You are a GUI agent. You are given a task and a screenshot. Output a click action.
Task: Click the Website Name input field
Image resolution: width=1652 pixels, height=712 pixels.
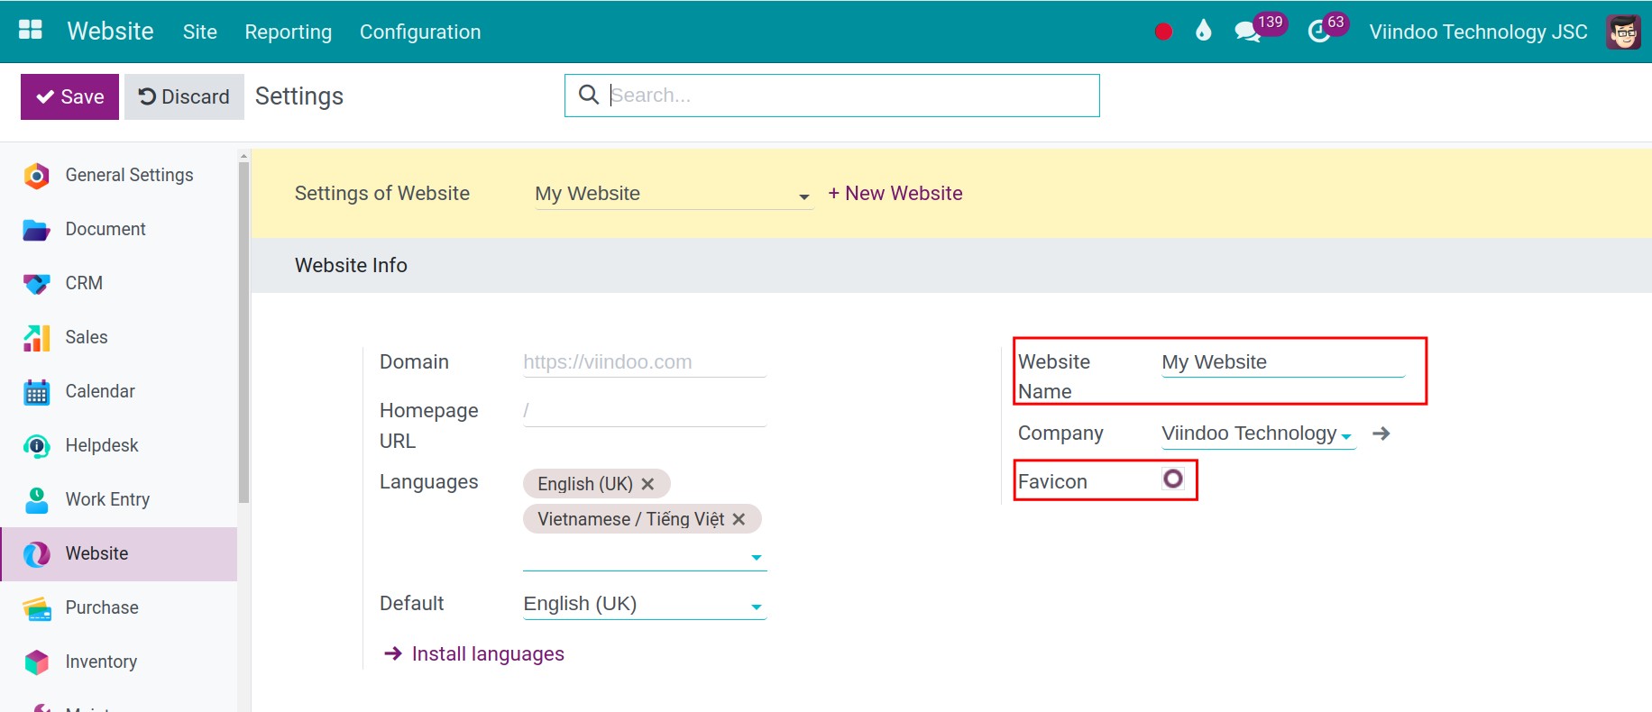pyautogui.click(x=1283, y=362)
